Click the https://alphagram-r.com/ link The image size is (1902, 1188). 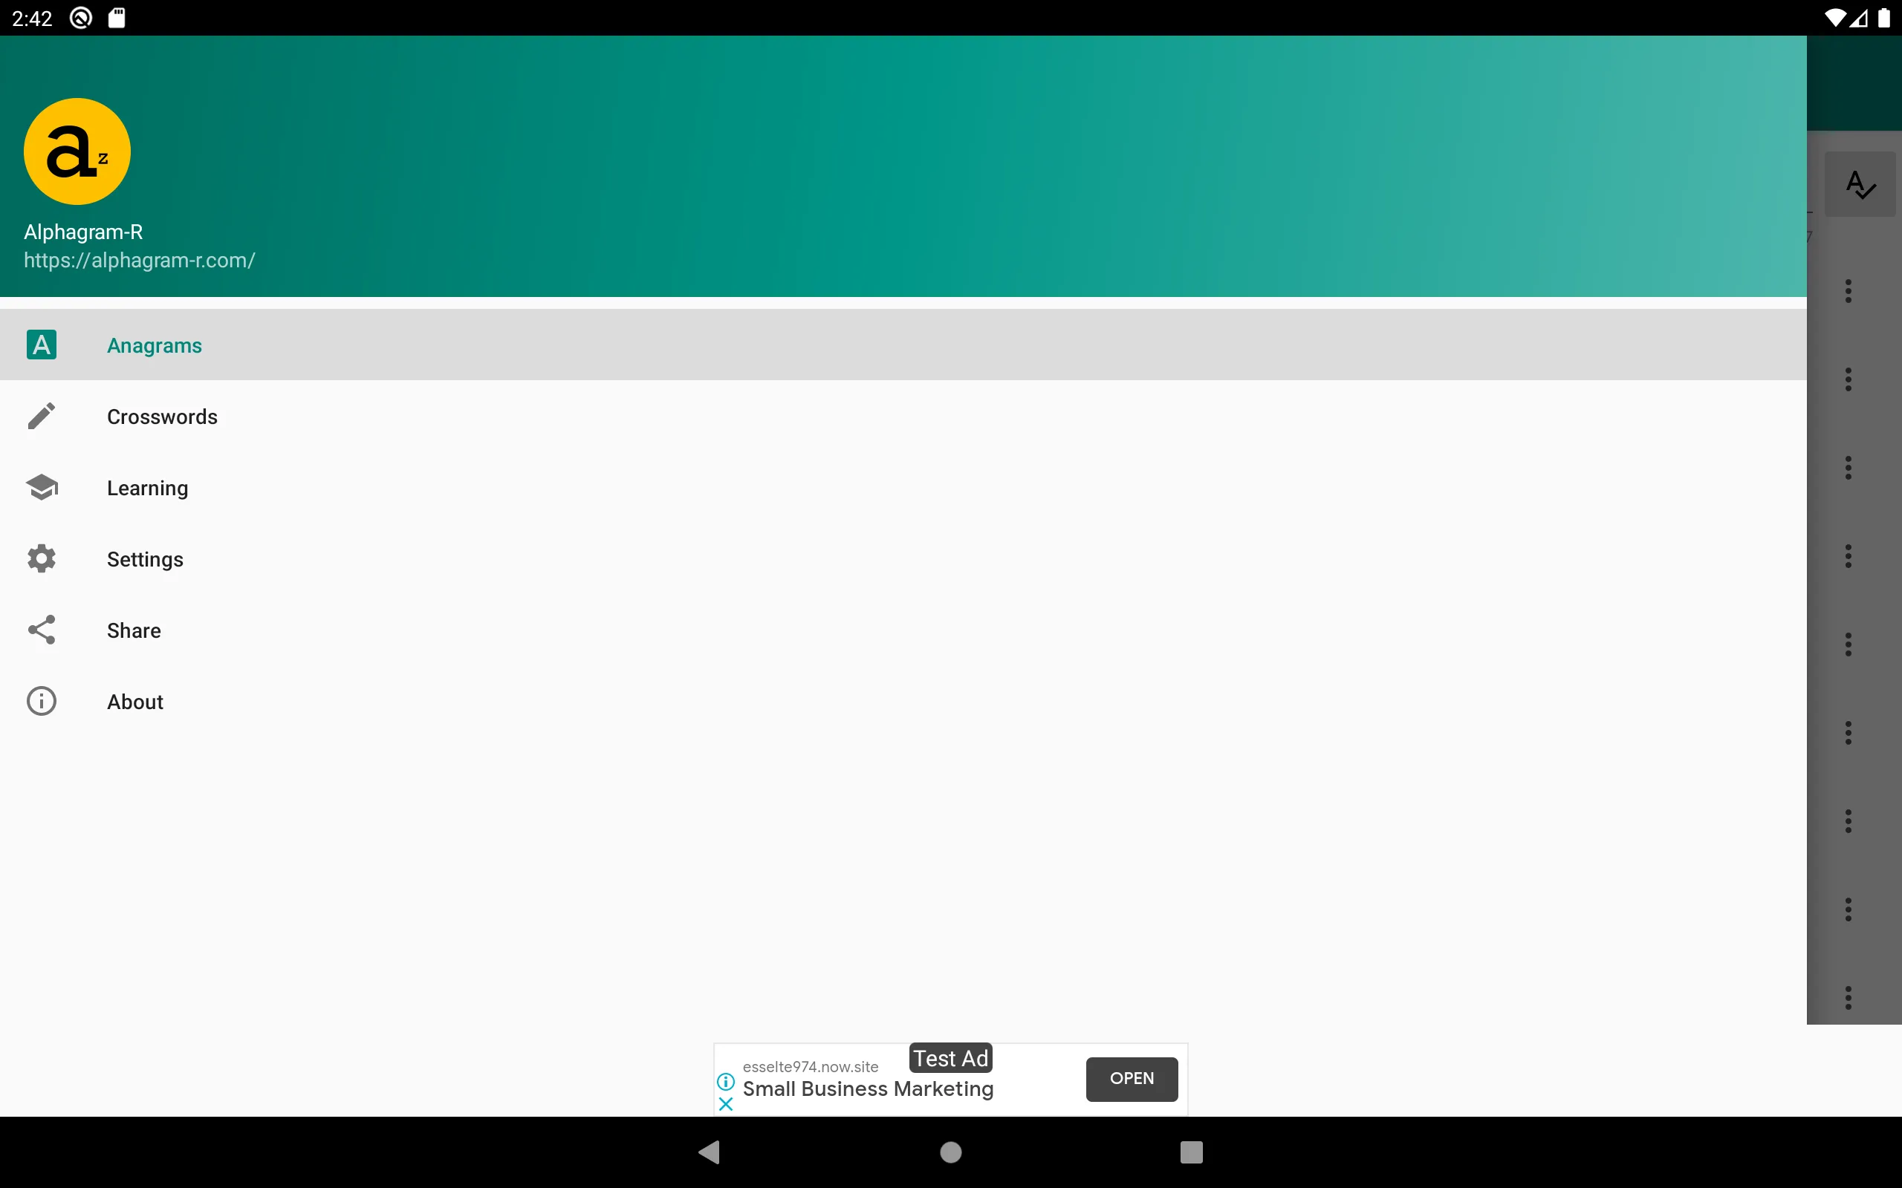138,260
